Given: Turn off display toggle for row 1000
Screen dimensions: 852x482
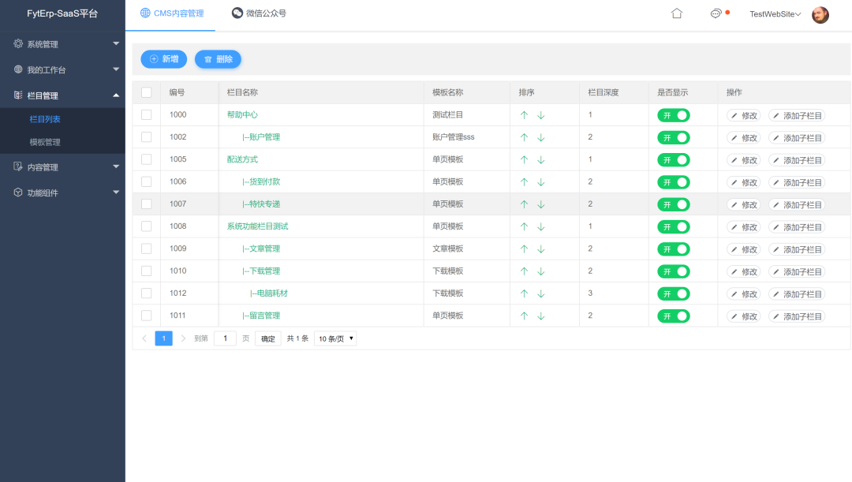Looking at the screenshot, I should click(x=673, y=115).
